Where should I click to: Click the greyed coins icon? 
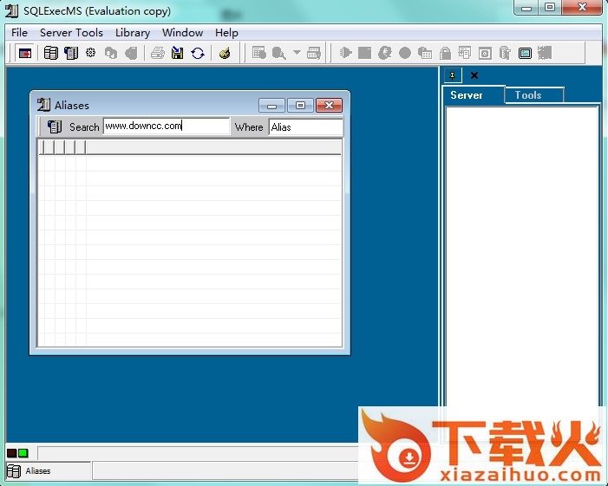pos(111,53)
